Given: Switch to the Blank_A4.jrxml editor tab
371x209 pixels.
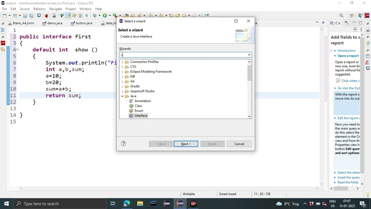Looking at the screenshot, I should 21,23.
